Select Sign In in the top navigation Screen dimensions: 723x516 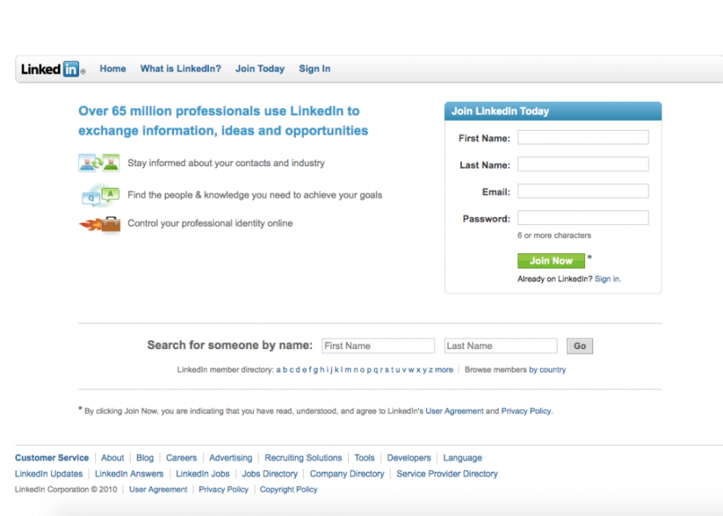click(x=314, y=69)
